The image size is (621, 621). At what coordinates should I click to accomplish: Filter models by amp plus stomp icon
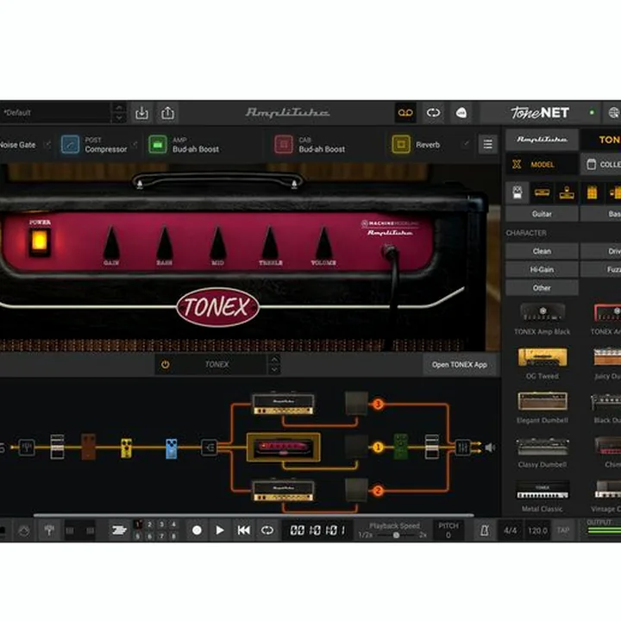coord(567,193)
